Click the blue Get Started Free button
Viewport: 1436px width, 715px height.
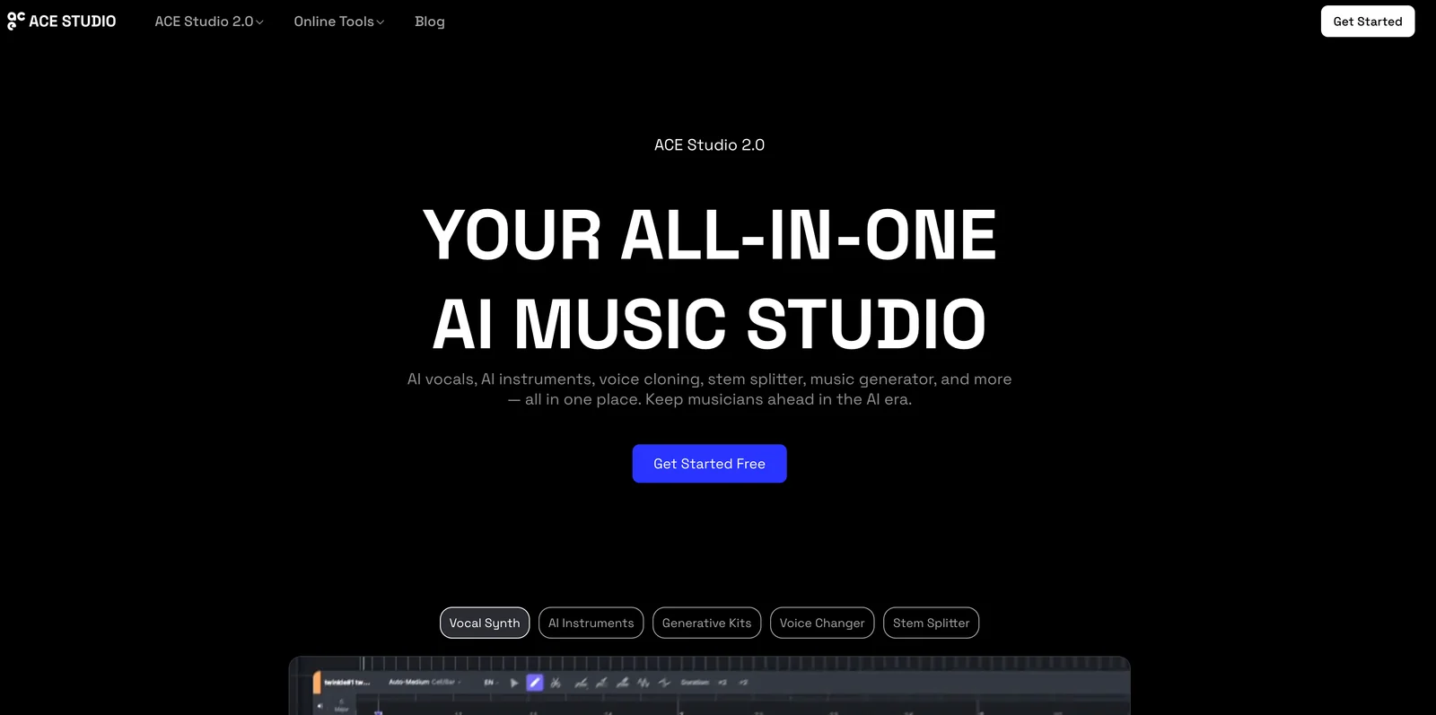pos(709,464)
